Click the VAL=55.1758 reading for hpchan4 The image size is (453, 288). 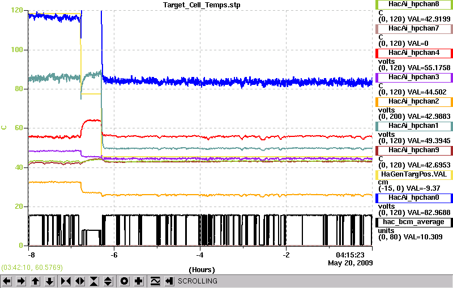(429, 68)
